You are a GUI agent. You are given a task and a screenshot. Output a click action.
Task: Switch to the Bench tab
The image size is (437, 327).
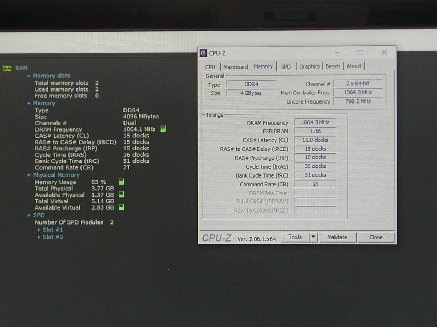click(x=333, y=66)
